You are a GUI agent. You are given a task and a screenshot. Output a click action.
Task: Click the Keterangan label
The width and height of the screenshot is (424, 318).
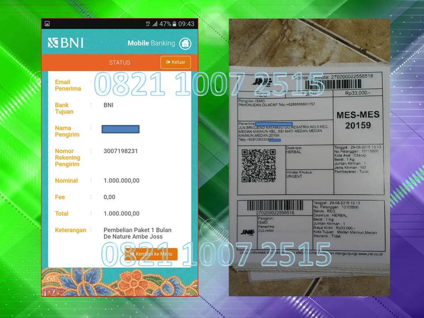click(70, 230)
